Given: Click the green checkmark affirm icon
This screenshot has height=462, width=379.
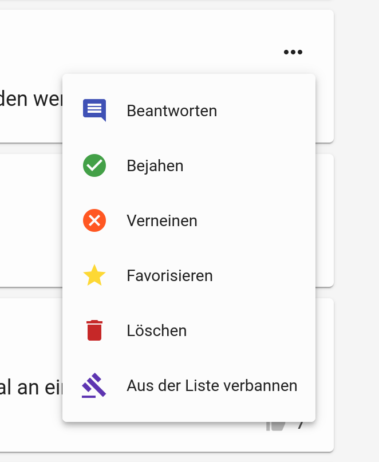Looking at the screenshot, I should (x=94, y=165).
